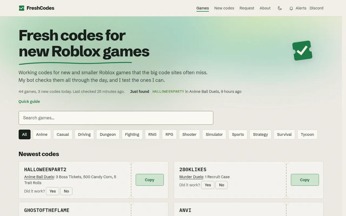
Task: Open the Anime Ball Duels game link
Action: 39,177
